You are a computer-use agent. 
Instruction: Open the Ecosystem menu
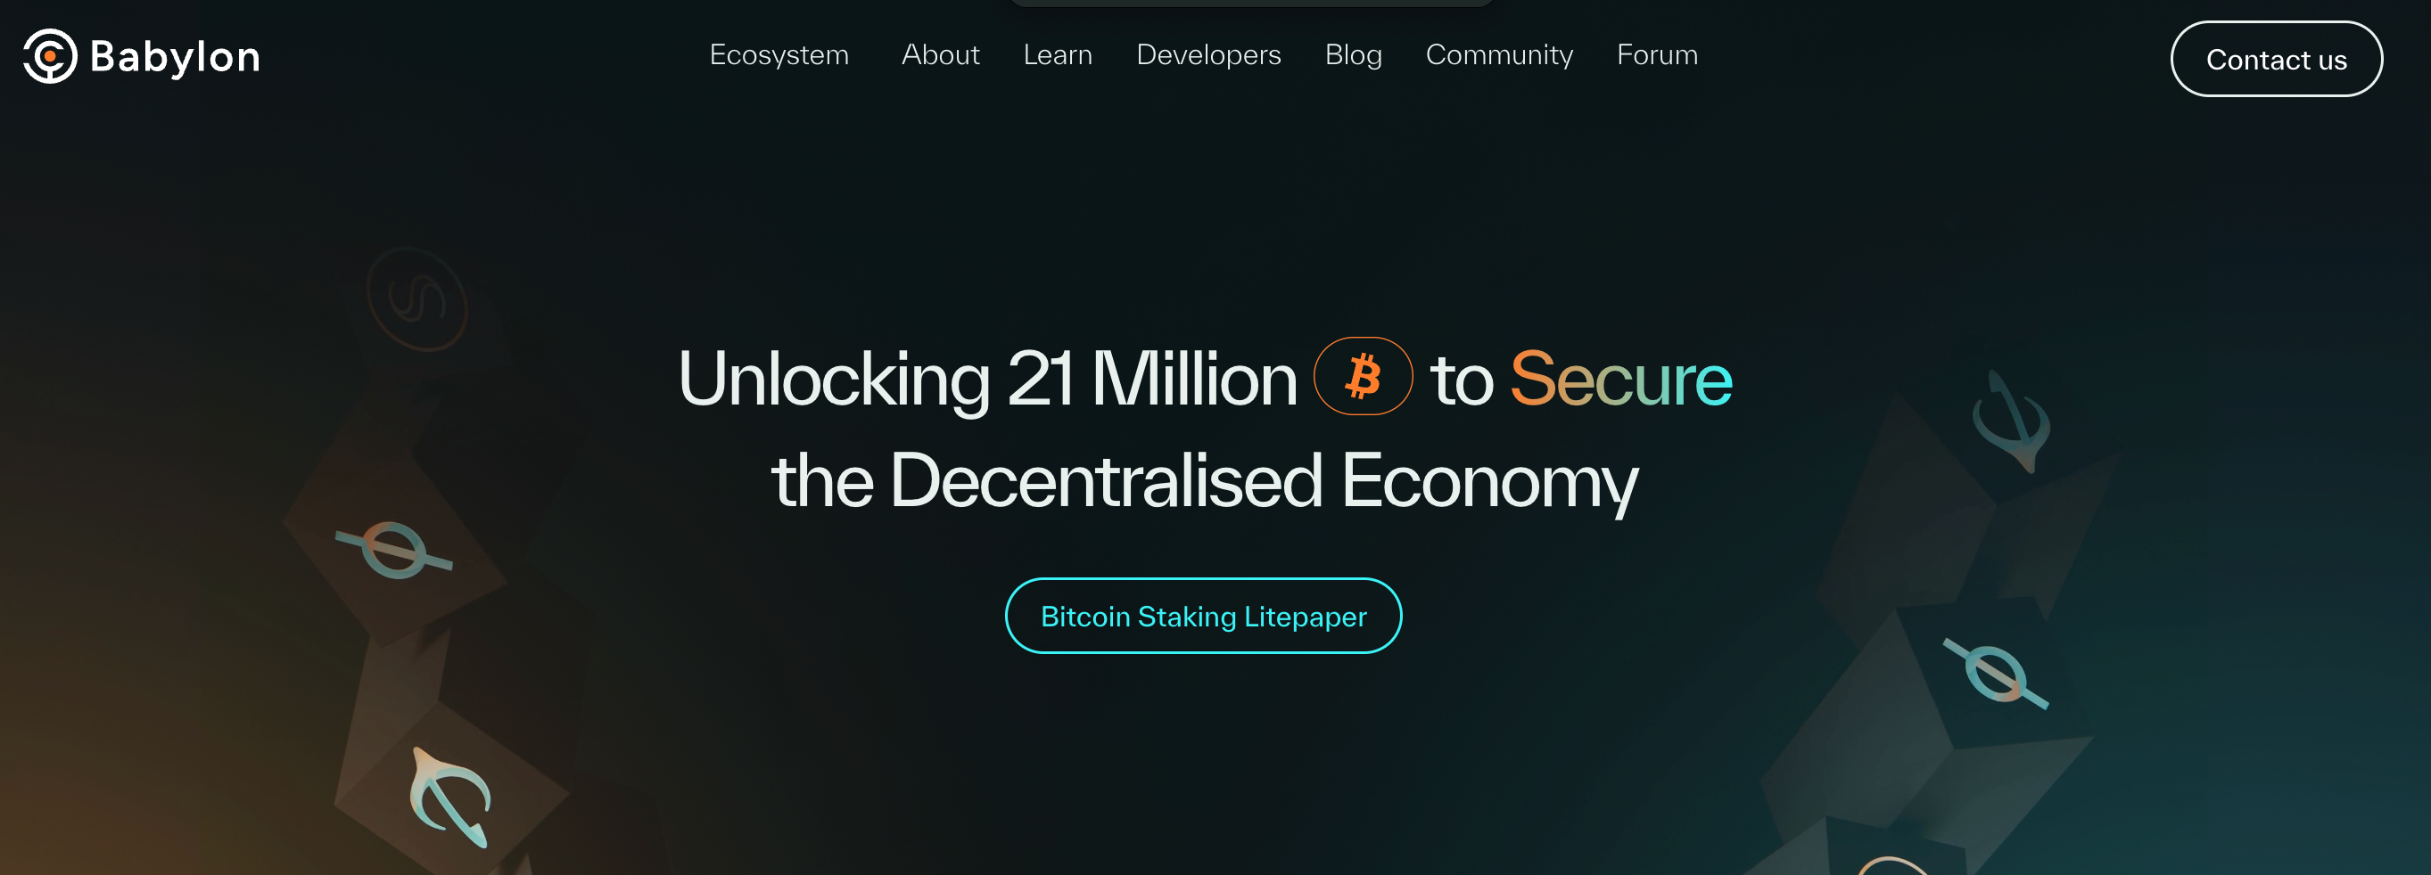coord(779,54)
